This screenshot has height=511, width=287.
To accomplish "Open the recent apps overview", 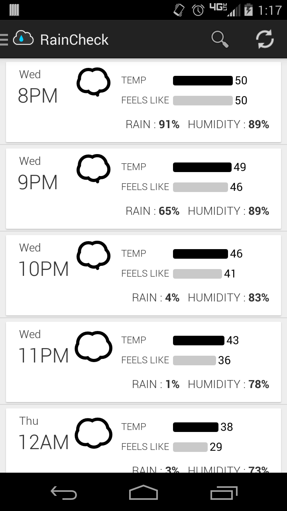I will (x=224, y=493).
